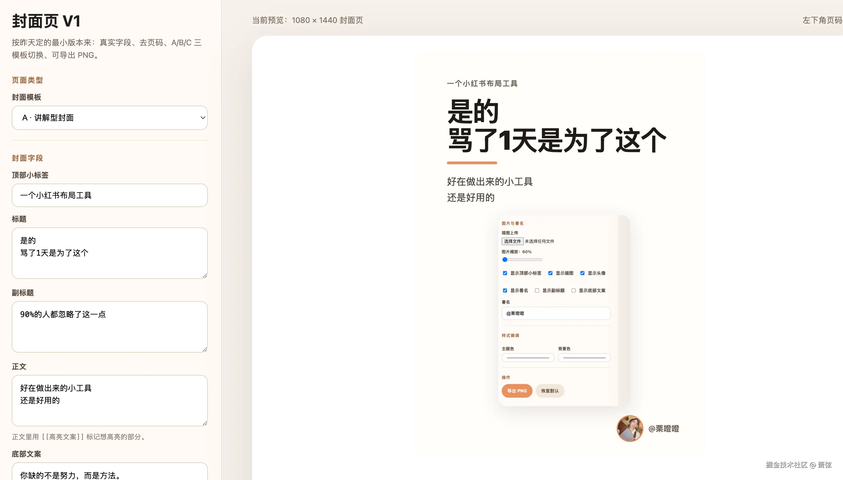Click the 副标题 field with 90%的人都忽略了这一点
843x480 pixels.
[109, 326]
